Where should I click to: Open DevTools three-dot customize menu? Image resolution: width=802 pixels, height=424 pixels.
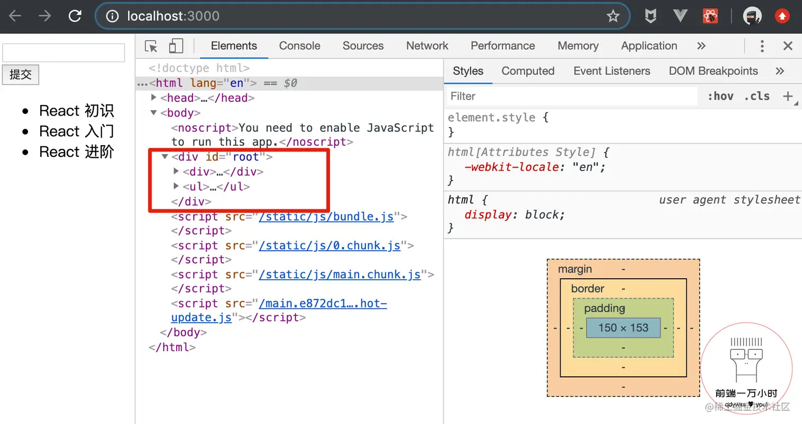click(762, 46)
